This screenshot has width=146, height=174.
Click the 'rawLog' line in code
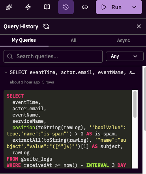tap(21, 153)
